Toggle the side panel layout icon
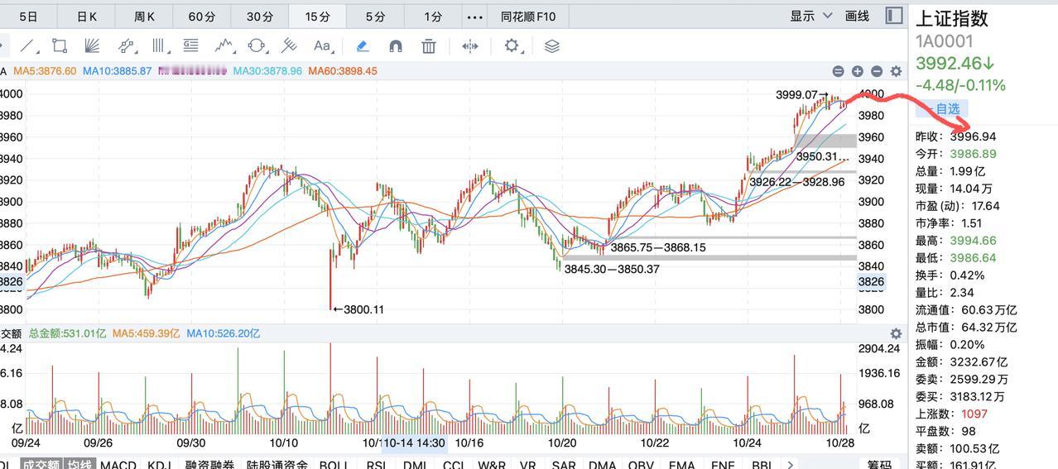The width and height of the screenshot is (1058, 469). pos(893,16)
